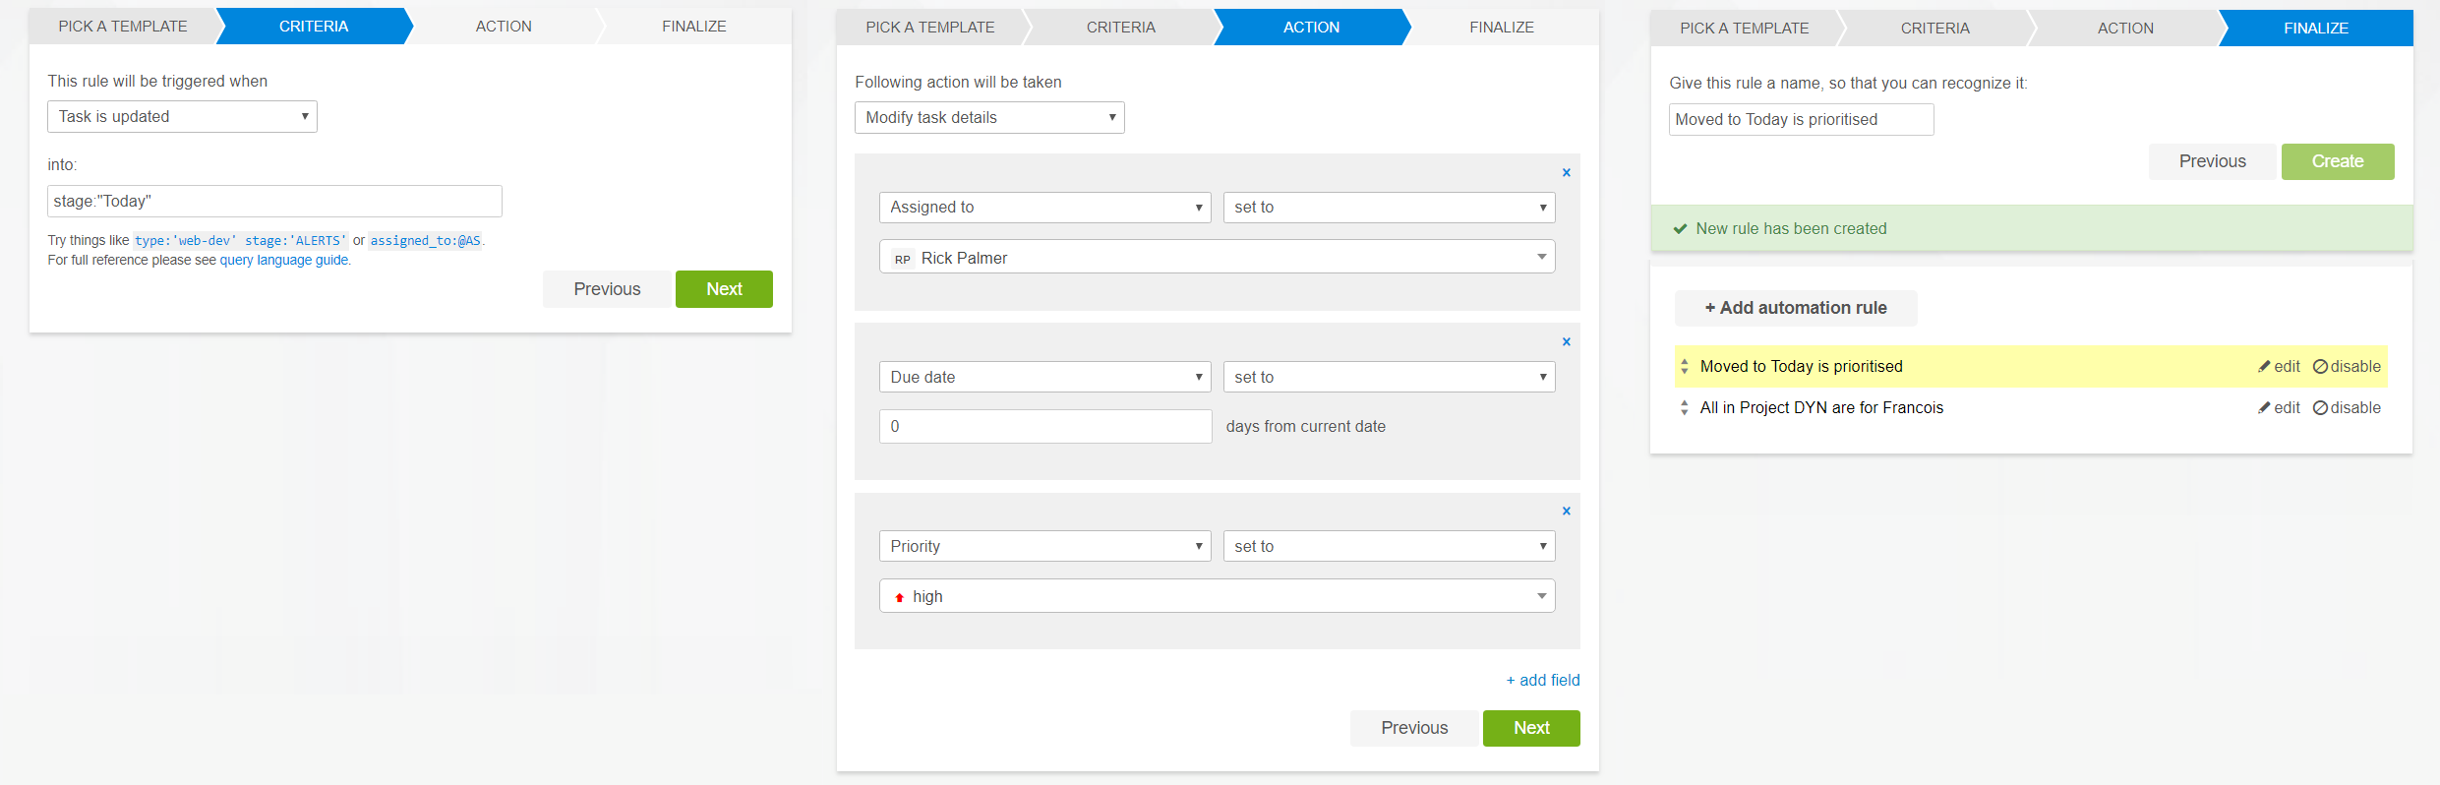Screen dimensions: 2440x785
Task: Click the rule name input field
Action: 1800,119
